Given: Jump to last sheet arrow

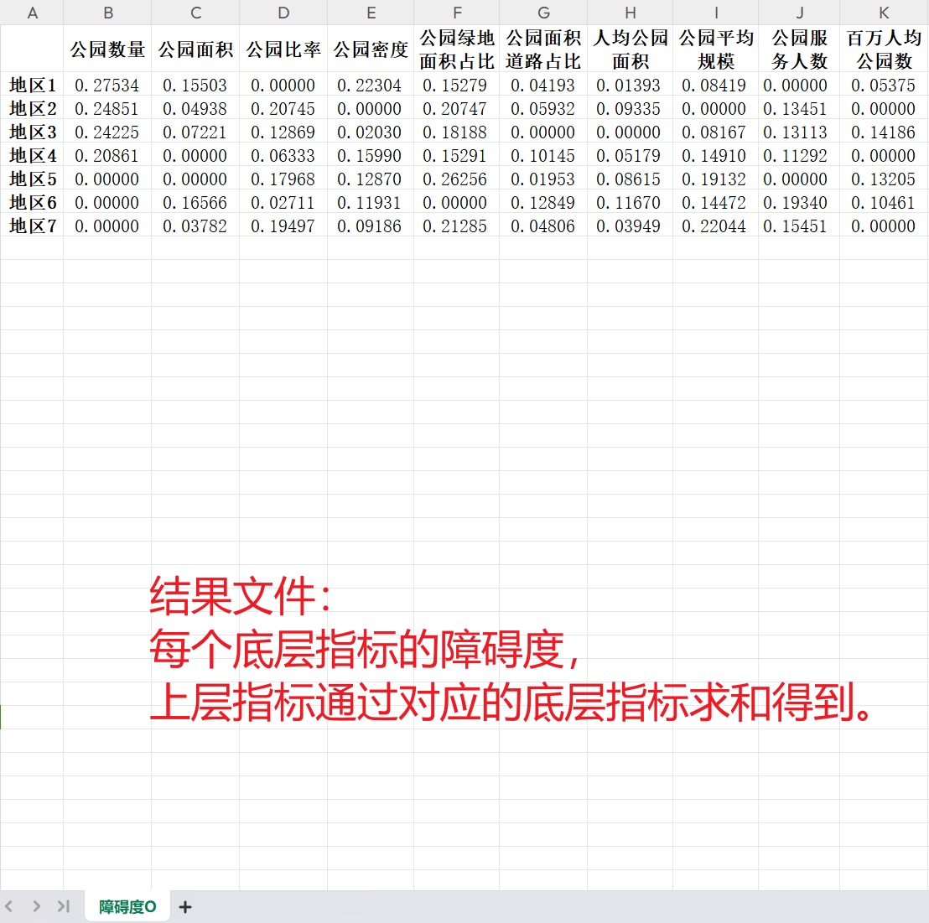Looking at the screenshot, I should click(64, 906).
